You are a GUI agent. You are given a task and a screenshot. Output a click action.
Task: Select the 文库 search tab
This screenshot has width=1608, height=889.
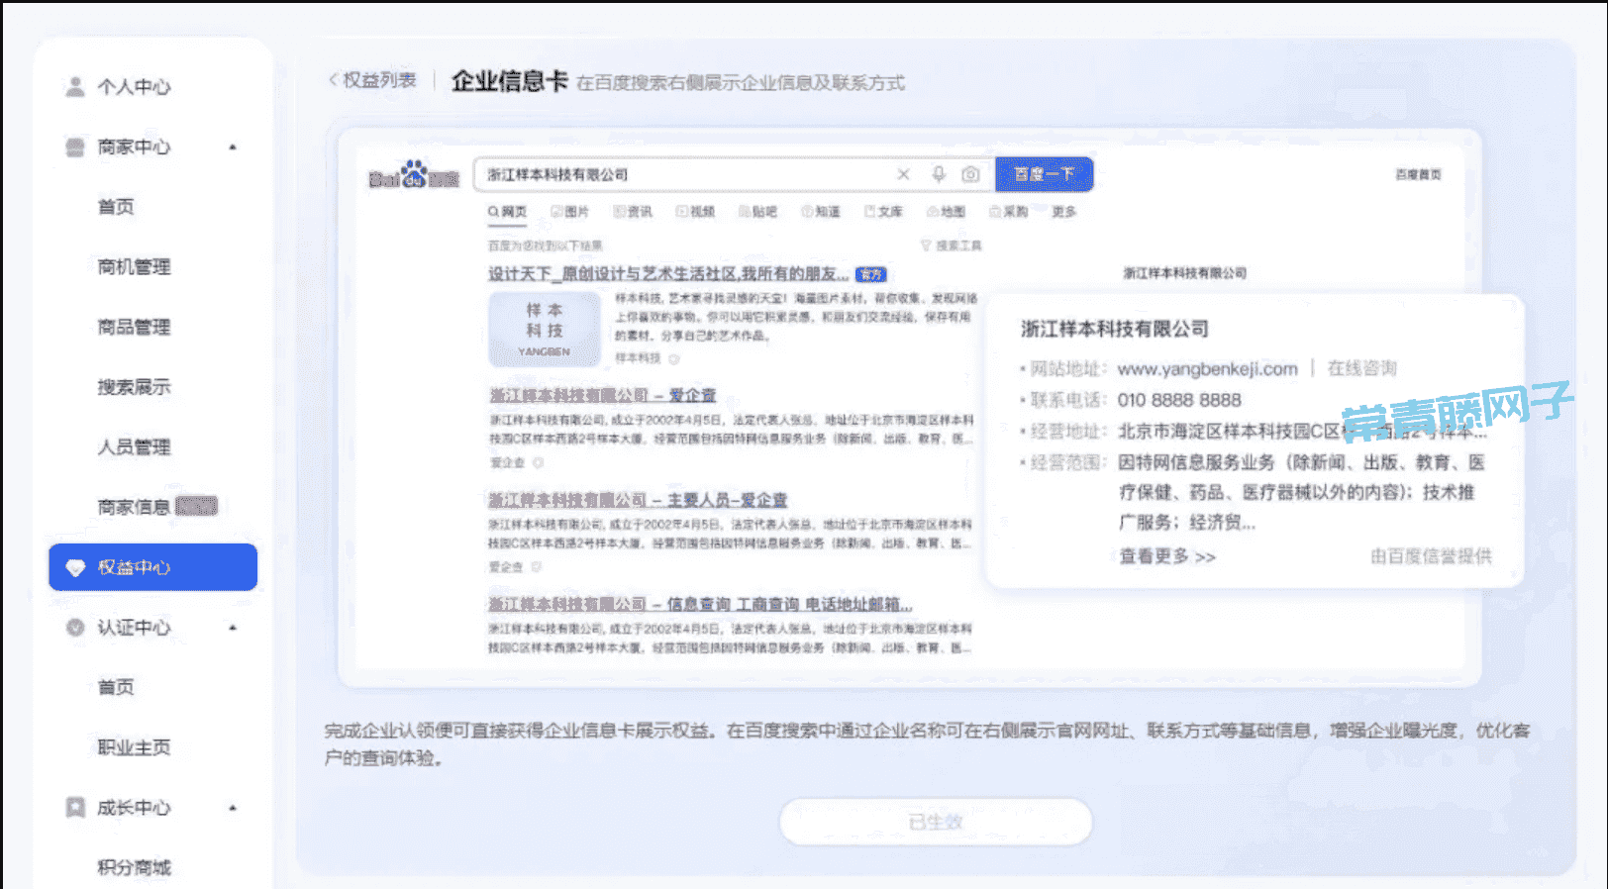coord(883,212)
